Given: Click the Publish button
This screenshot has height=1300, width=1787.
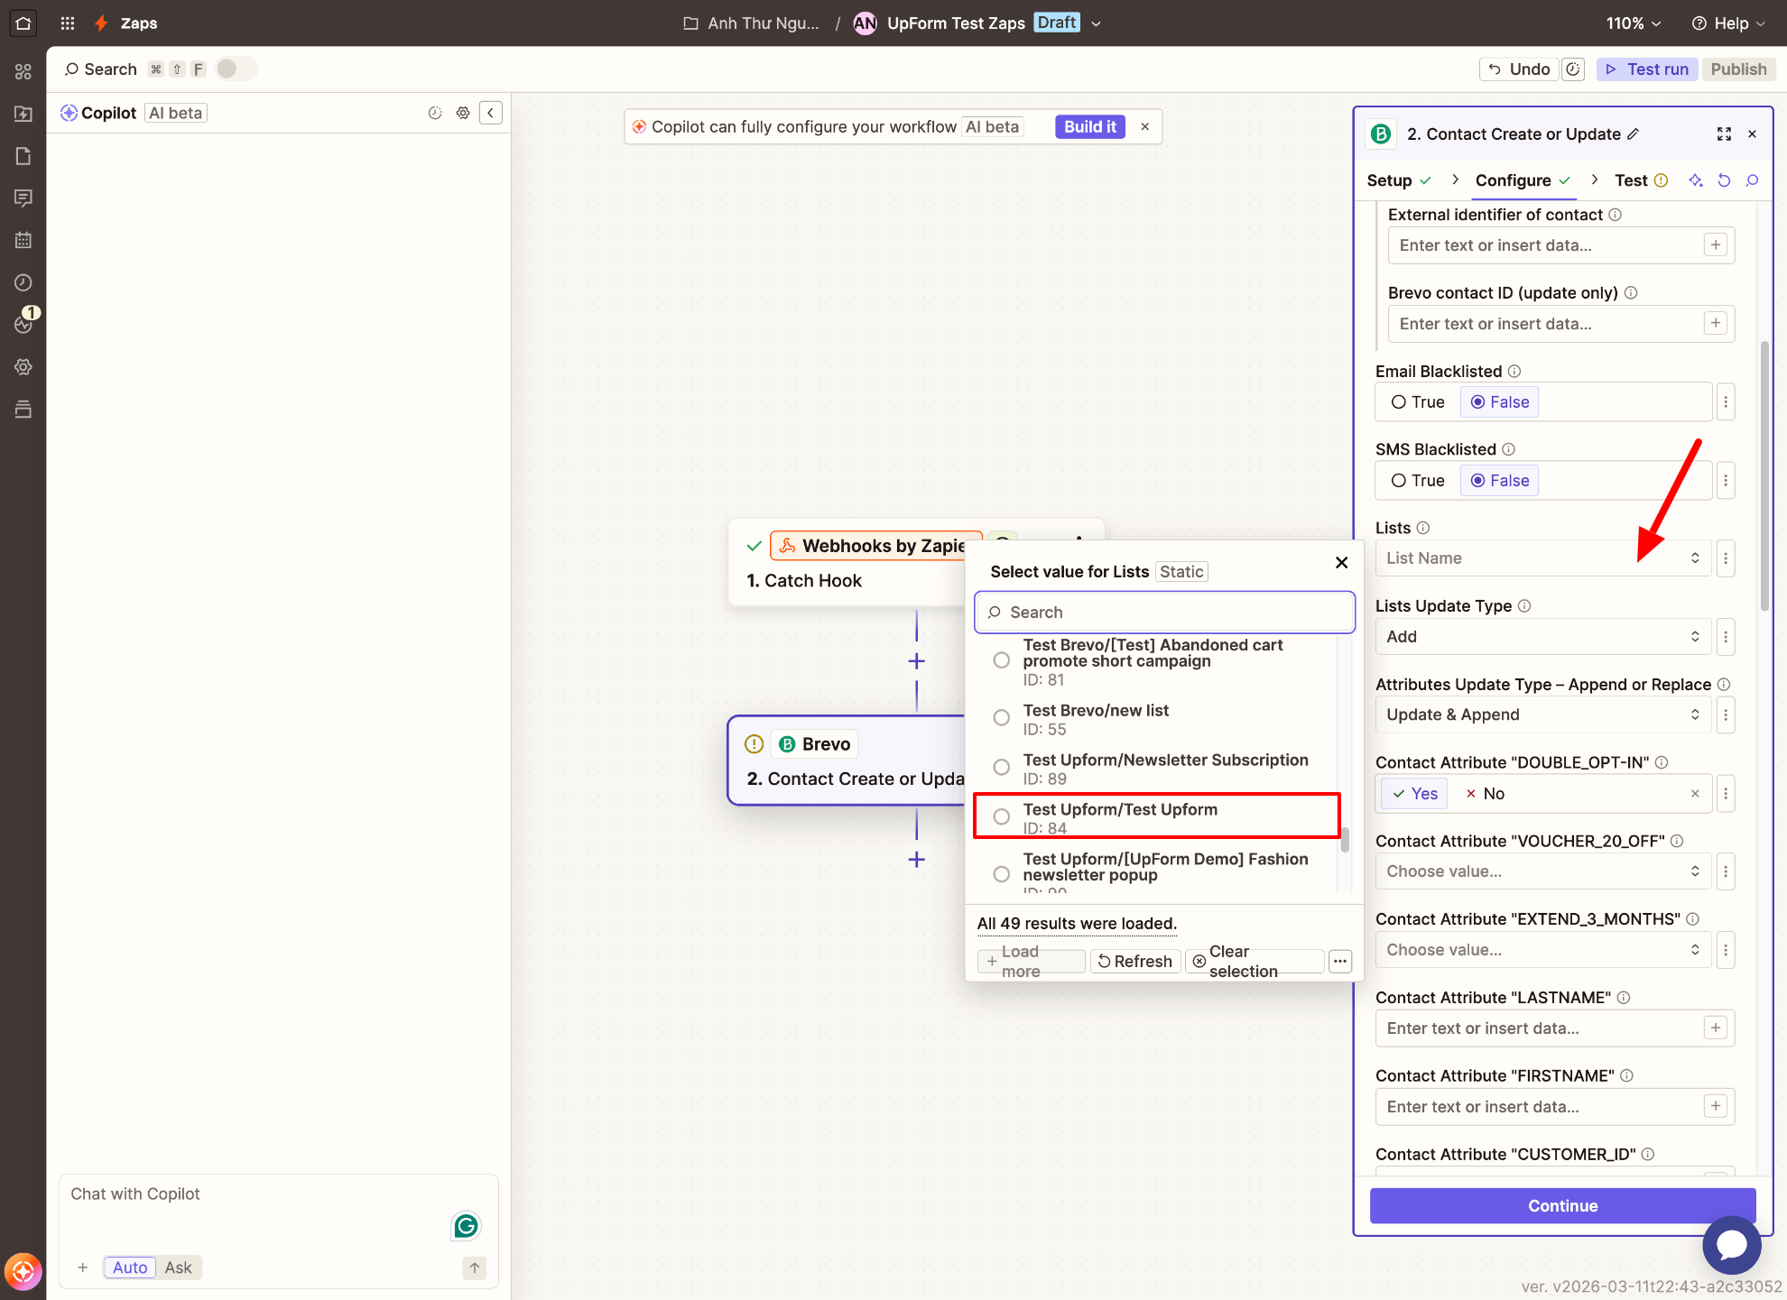Looking at the screenshot, I should [1738, 69].
